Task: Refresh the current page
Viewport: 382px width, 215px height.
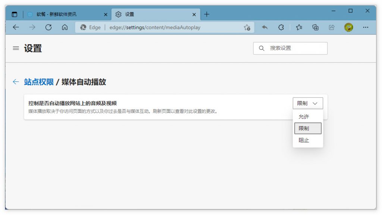Action: [x=48, y=27]
